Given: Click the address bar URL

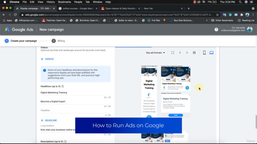Looking at the screenshot, I should click(119, 15).
